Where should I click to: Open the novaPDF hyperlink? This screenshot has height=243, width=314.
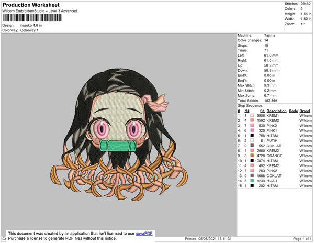144,234
